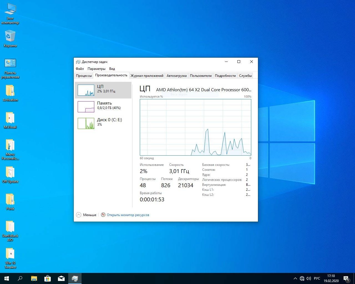This screenshot has width=355, height=284.
Task: Open Microsoft Store from the taskbar
Action: [x=47, y=278]
